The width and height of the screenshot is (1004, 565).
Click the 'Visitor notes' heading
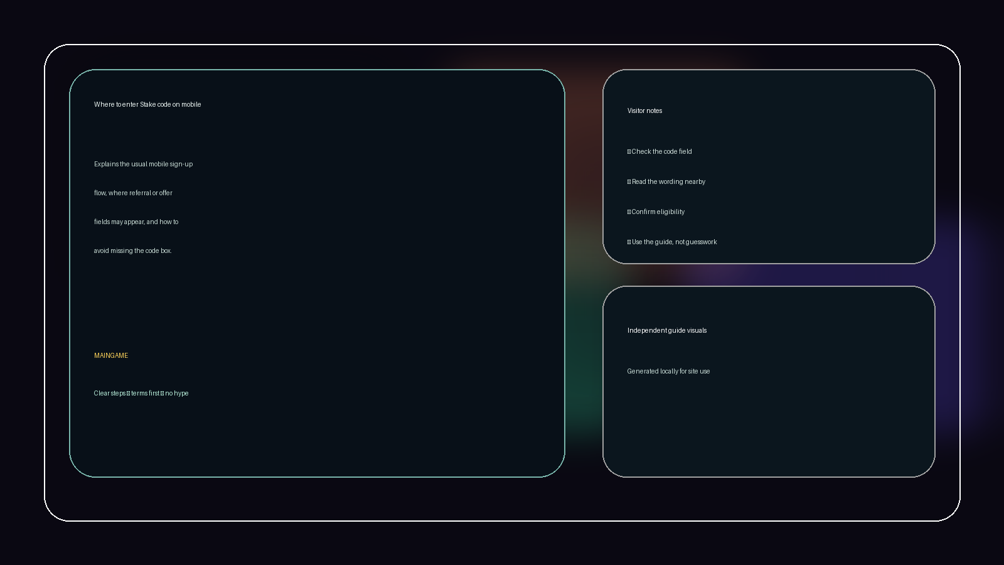click(x=645, y=110)
